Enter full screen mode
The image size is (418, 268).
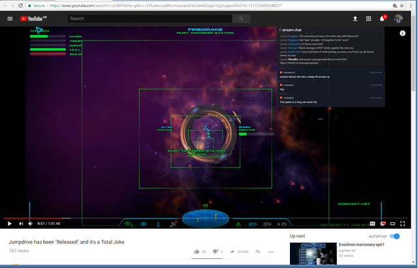(x=402, y=224)
